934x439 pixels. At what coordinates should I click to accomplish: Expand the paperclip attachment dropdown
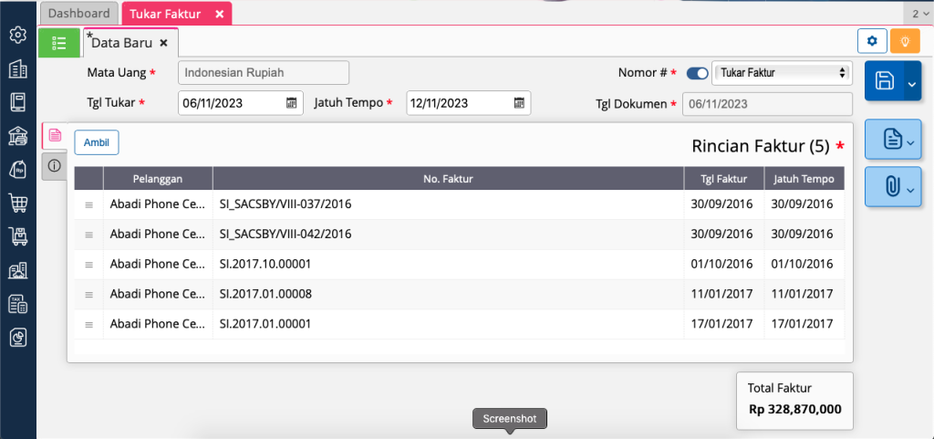pyautogui.click(x=893, y=187)
